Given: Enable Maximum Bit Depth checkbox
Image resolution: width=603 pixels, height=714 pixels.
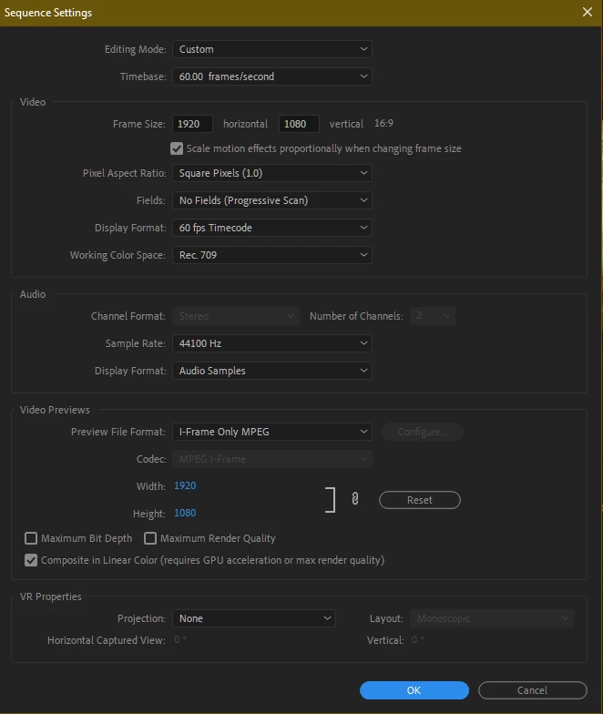Looking at the screenshot, I should (31, 538).
